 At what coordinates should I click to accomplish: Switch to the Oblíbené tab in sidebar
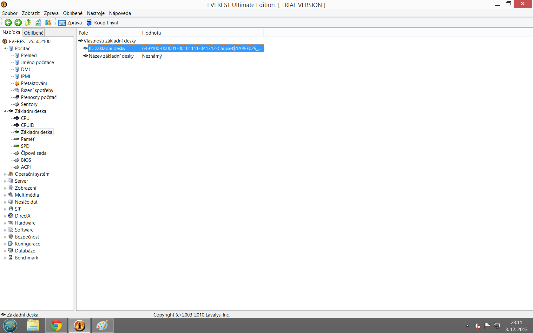pyautogui.click(x=34, y=33)
